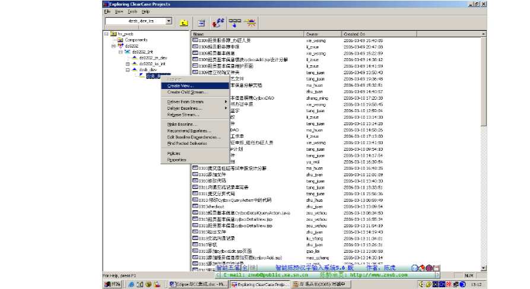Click the up-one-level folder toolbar icon

184,23
